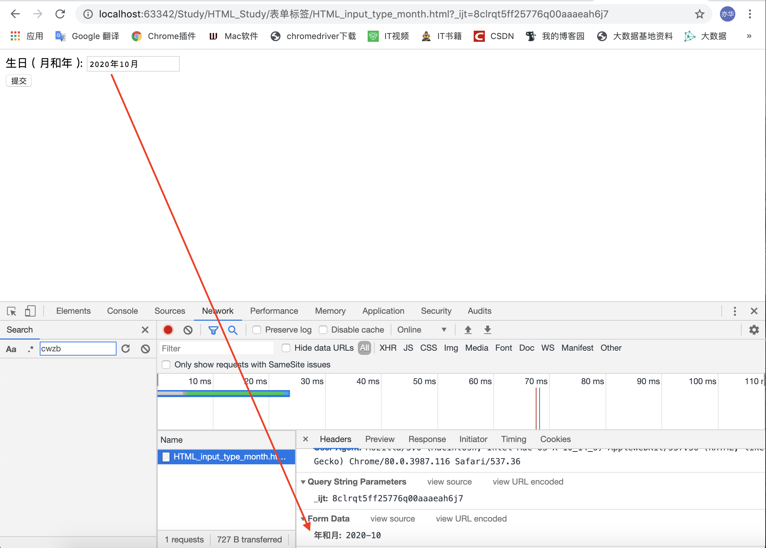Select the All request type filter
This screenshot has width=766, height=548.
tap(364, 348)
